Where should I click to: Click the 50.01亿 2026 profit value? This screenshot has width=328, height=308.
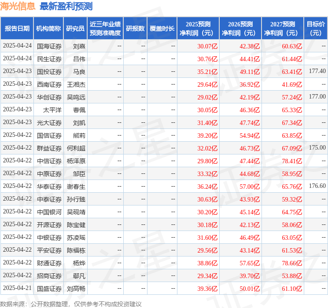point(250,289)
